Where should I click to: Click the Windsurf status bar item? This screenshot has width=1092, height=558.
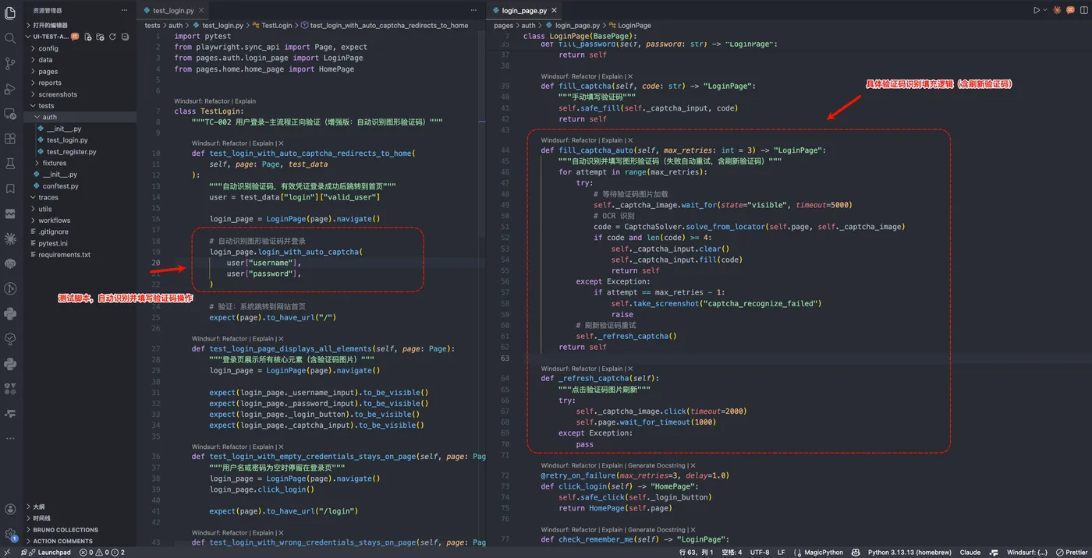[1027, 552]
